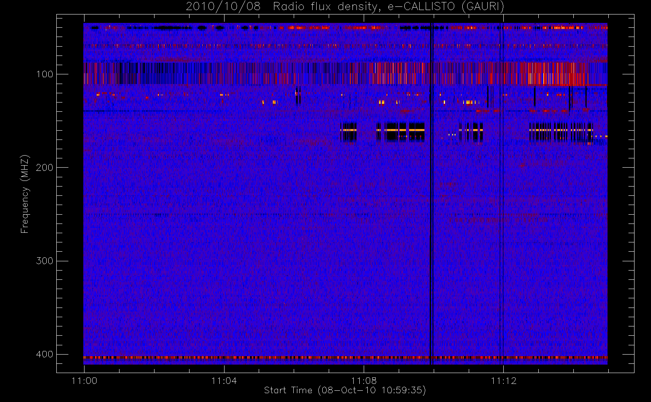The height and width of the screenshot is (402, 651).
Task: Click the '100' frequency tick label
Action: tap(45, 74)
